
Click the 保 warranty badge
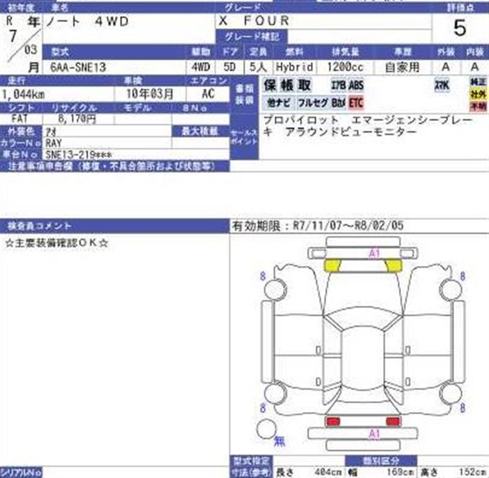pyautogui.click(x=270, y=85)
